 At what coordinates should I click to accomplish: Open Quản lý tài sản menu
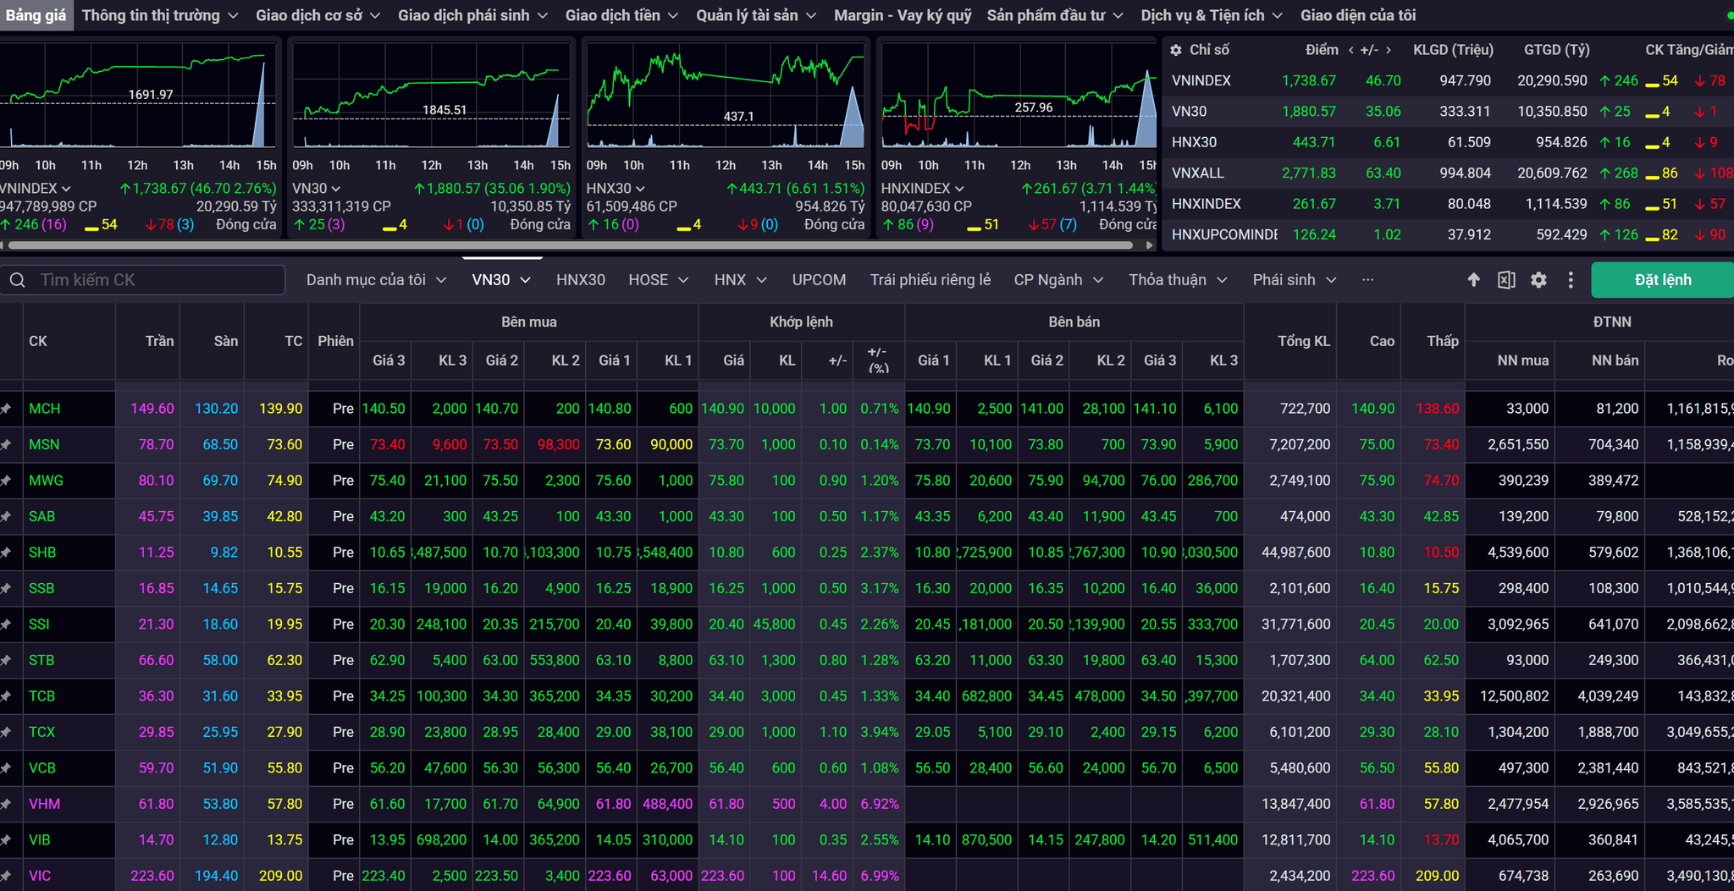click(x=756, y=15)
